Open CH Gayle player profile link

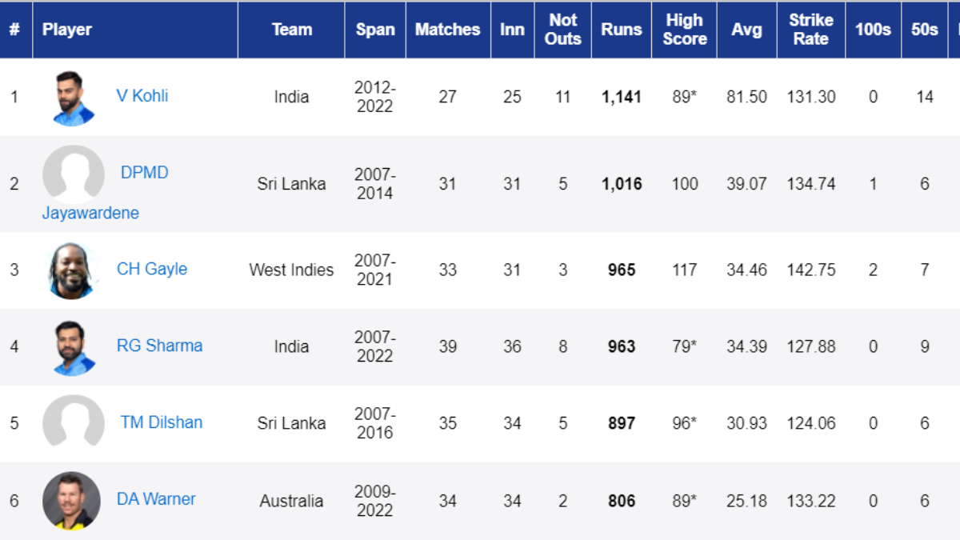152,269
